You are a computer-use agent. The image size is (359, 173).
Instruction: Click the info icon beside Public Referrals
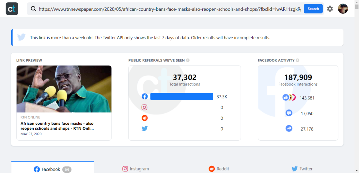point(188,61)
